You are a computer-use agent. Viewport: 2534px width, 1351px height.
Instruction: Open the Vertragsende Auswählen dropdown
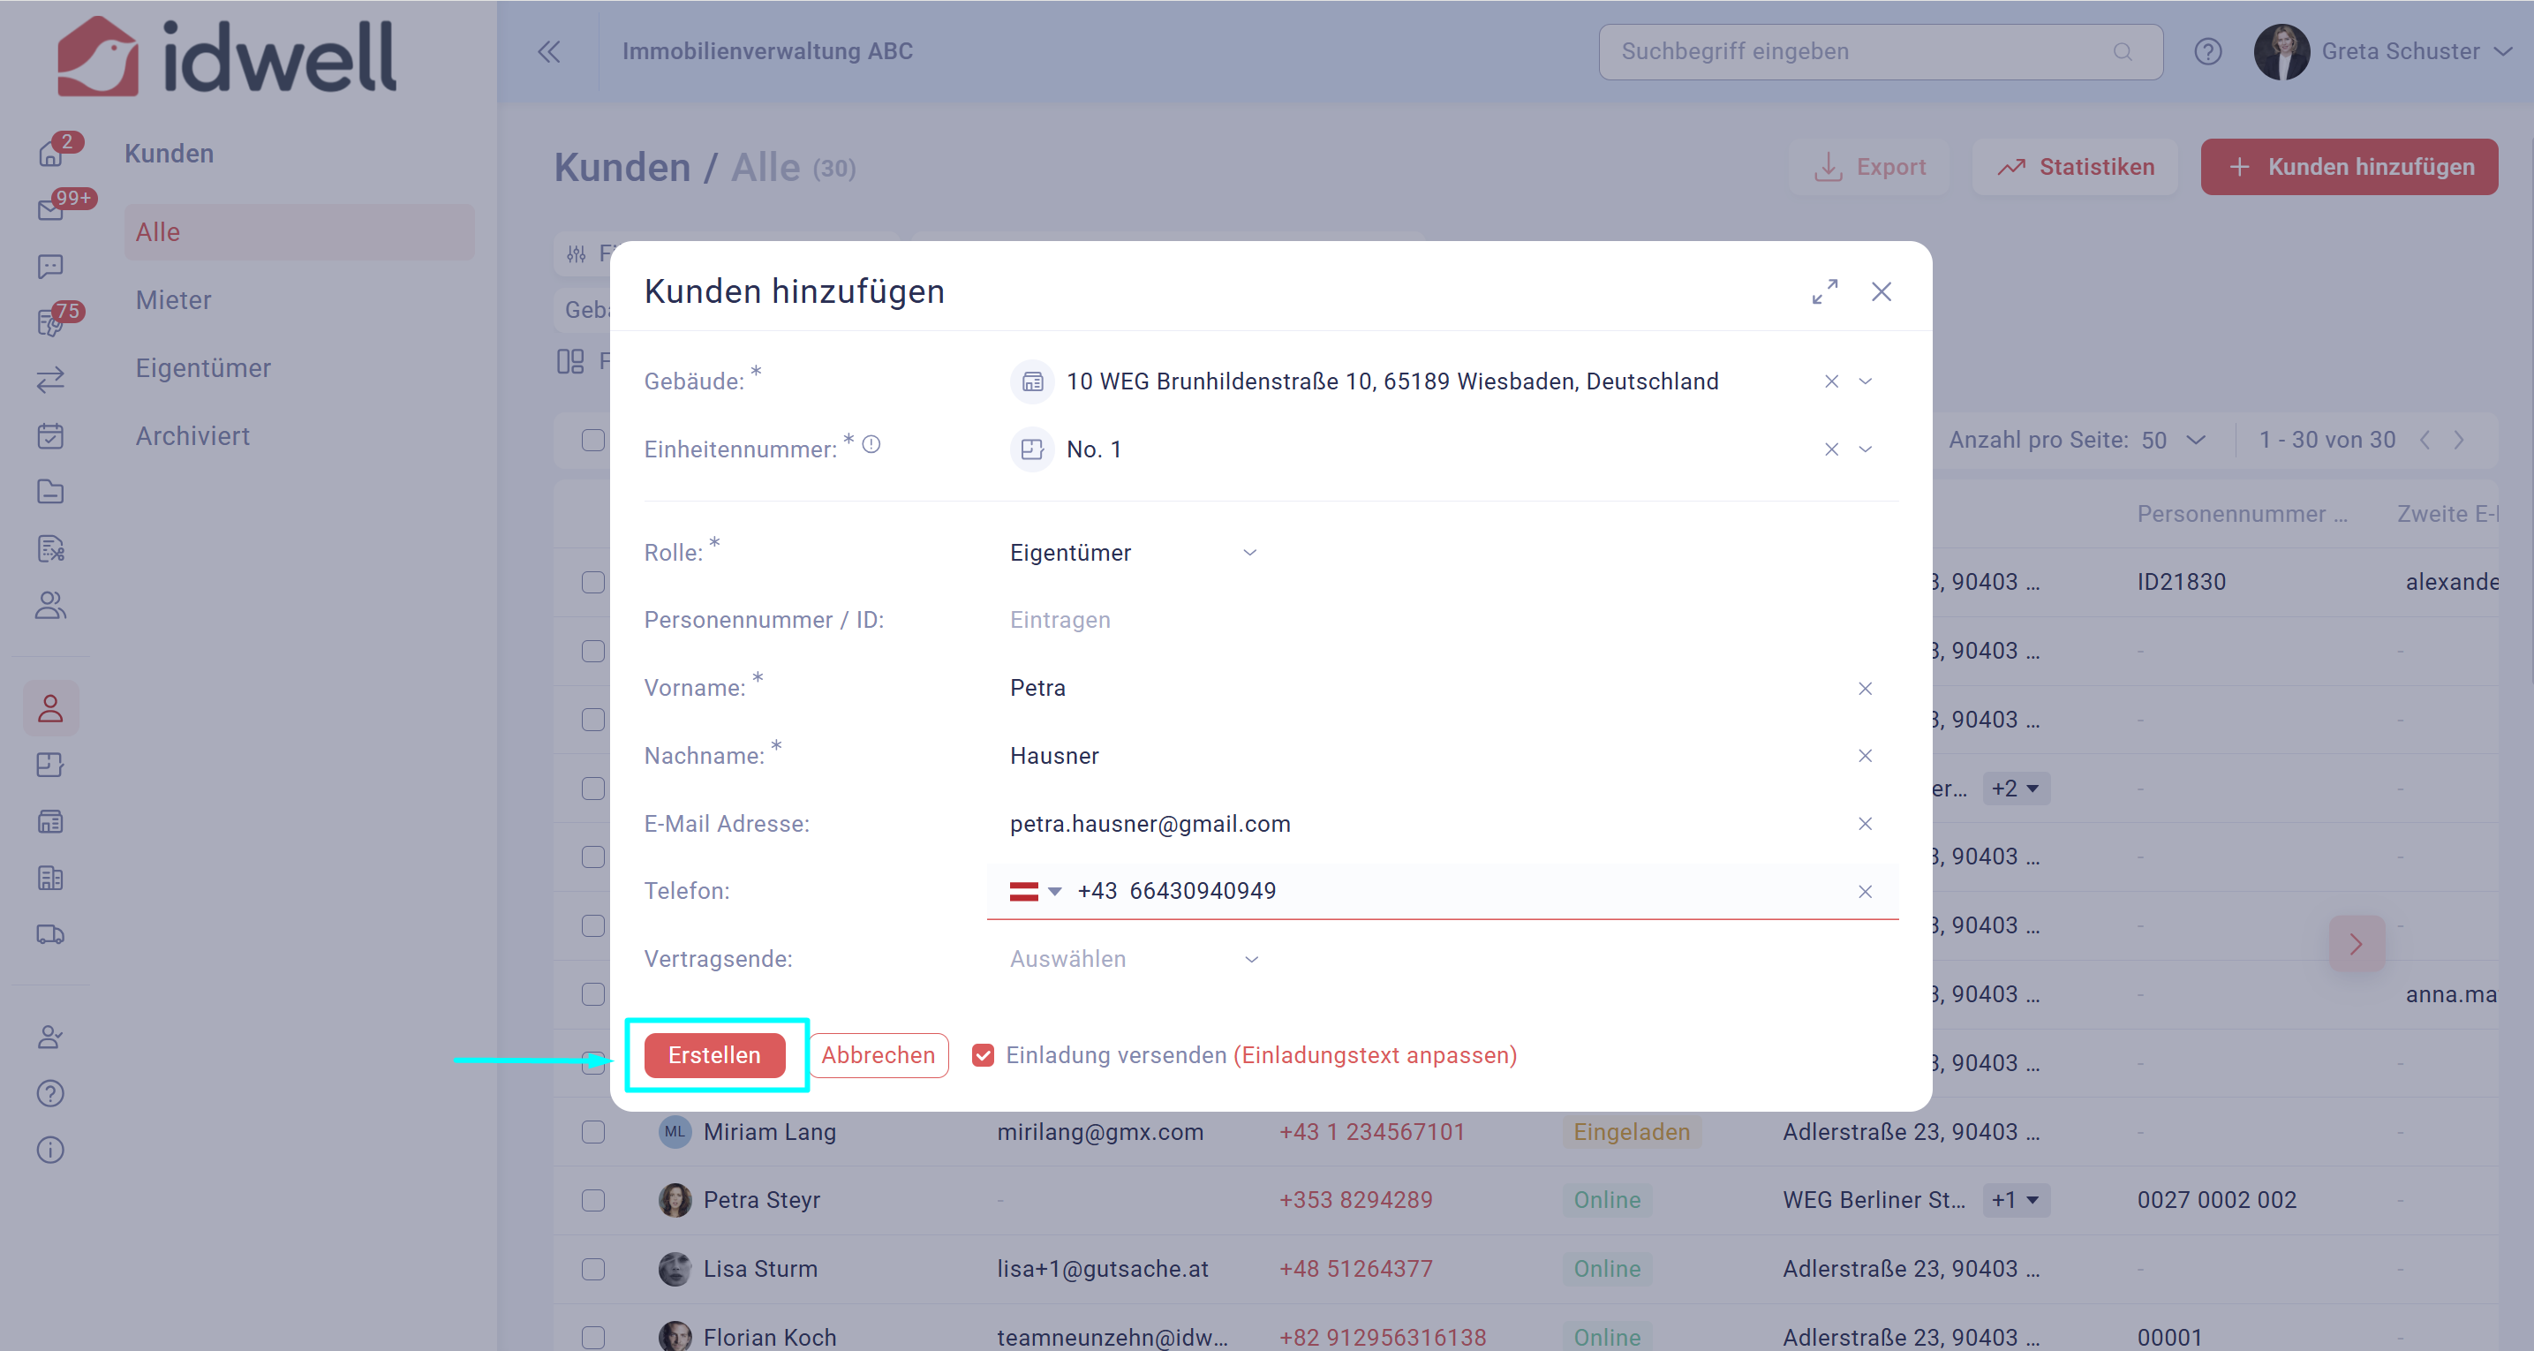click(1133, 959)
